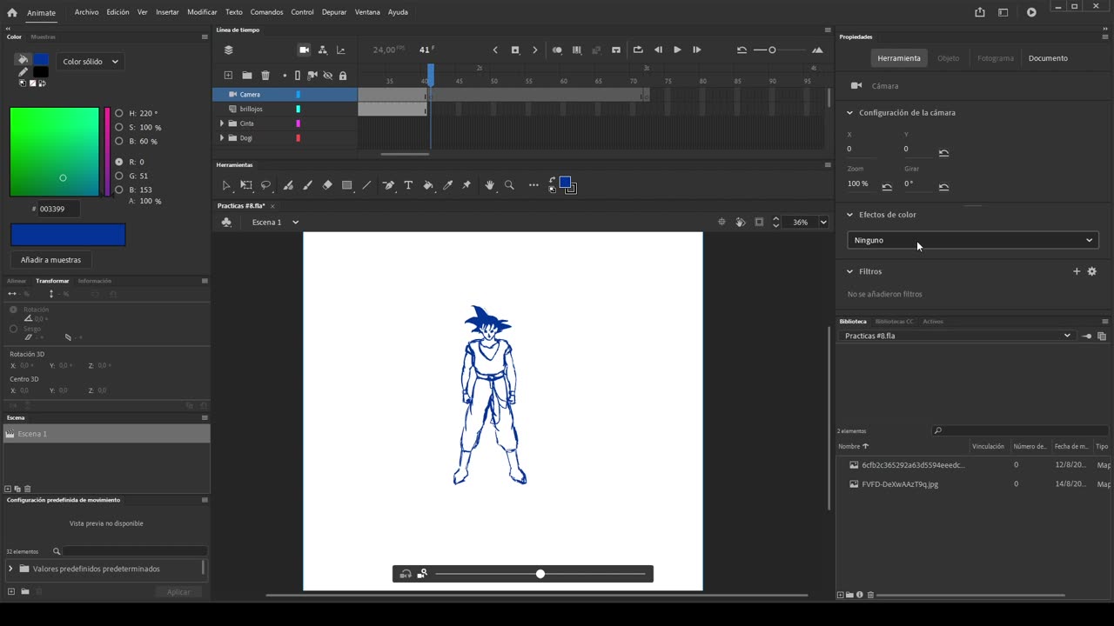Open the layer parenting view
This screenshot has height=626, width=1114.
tap(322, 50)
